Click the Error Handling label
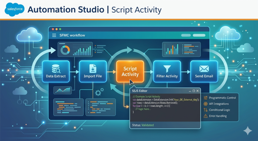Screen dimensions: 258x141 pos(218,116)
